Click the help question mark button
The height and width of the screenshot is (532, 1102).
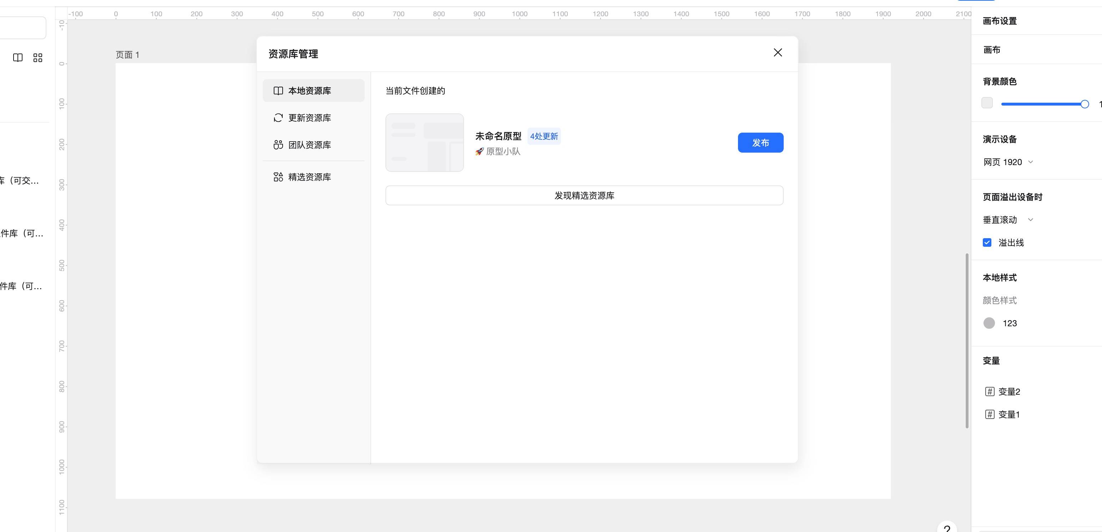(x=947, y=528)
